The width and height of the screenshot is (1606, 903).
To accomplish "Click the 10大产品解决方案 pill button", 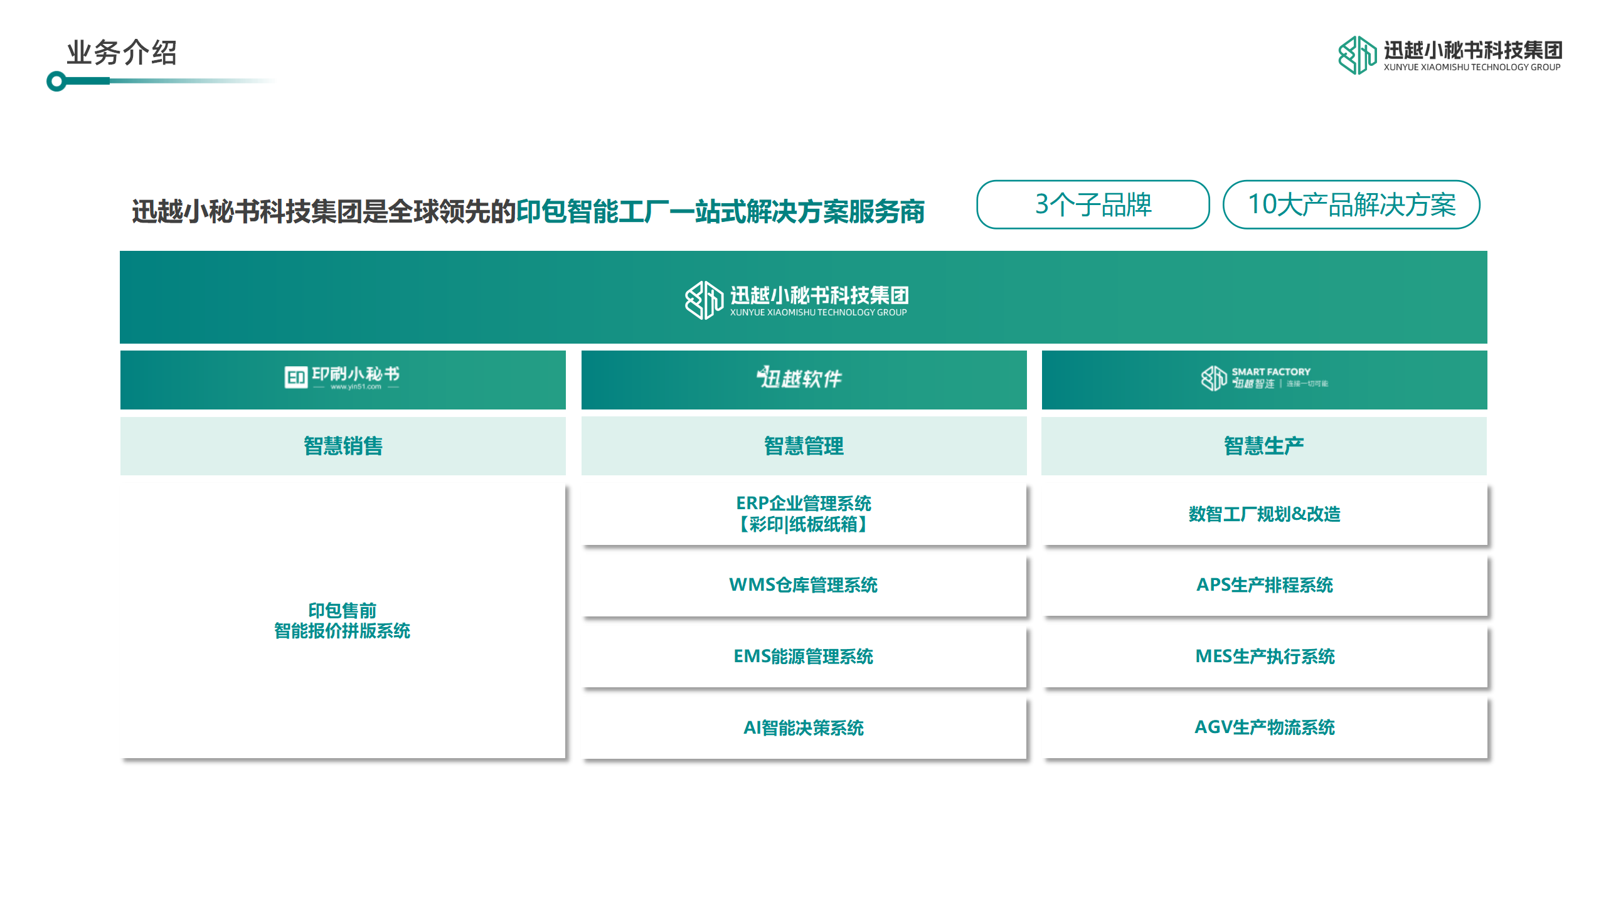I will [x=1351, y=204].
